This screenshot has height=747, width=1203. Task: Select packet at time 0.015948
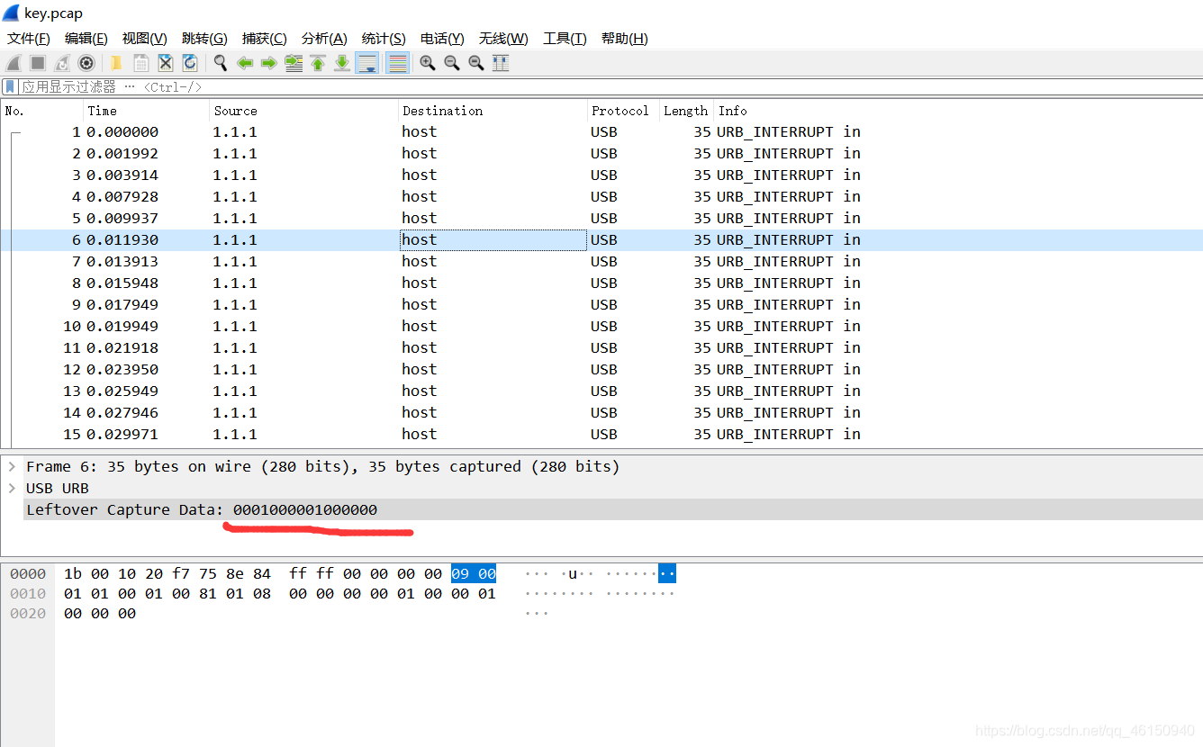[x=601, y=283]
